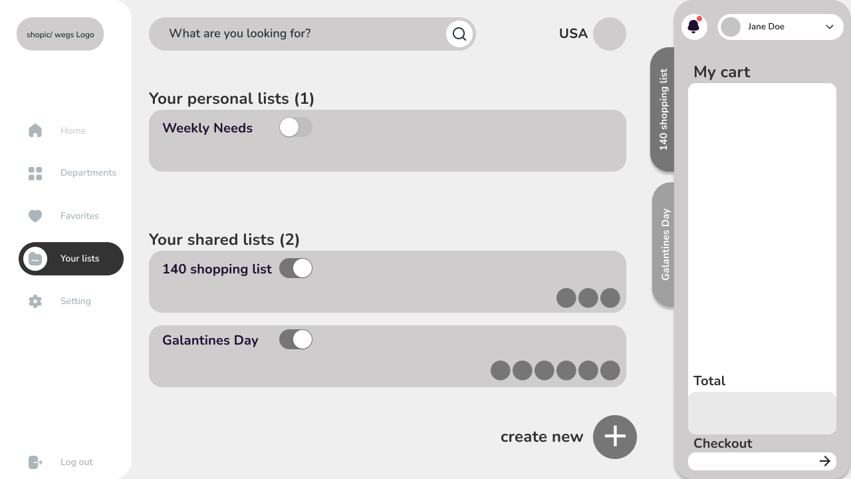The width and height of the screenshot is (851, 479).
Task: Click the search magnifier icon
Action: point(459,34)
